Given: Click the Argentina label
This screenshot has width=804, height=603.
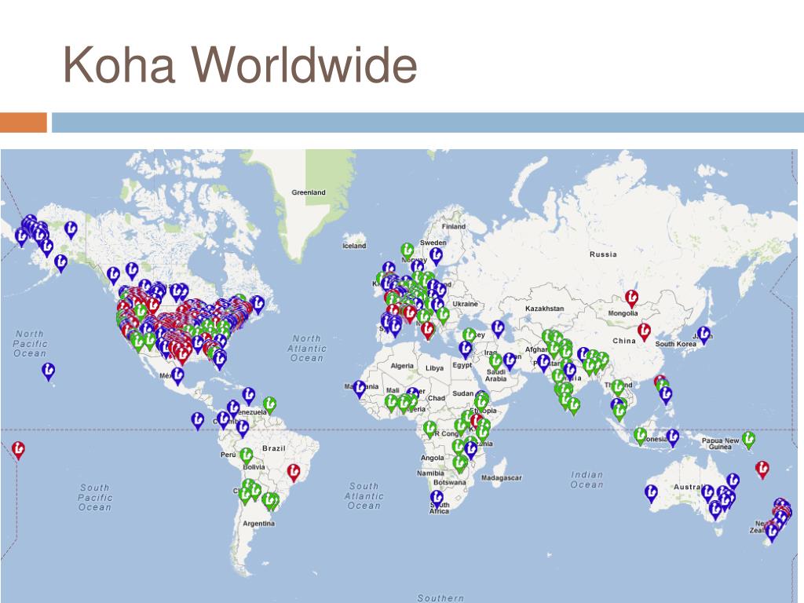Looking at the screenshot, I should [259, 524].
